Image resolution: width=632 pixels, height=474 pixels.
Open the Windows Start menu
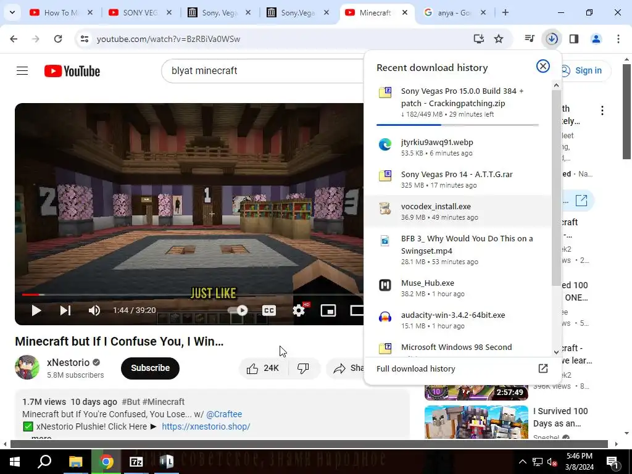point(15,462)
